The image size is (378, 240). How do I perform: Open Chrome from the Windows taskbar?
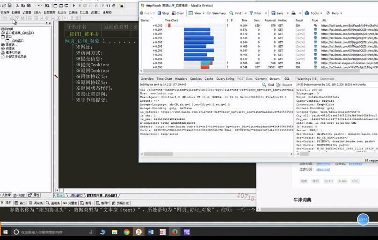pos(126,232)
